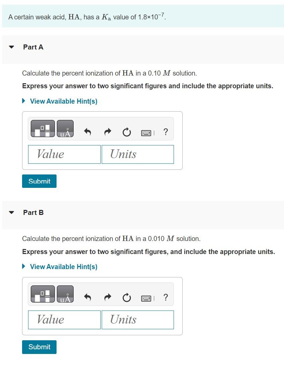Select the value-with-units template icon in Part B
Screen dimensions: 284x368
coord(42,293)
